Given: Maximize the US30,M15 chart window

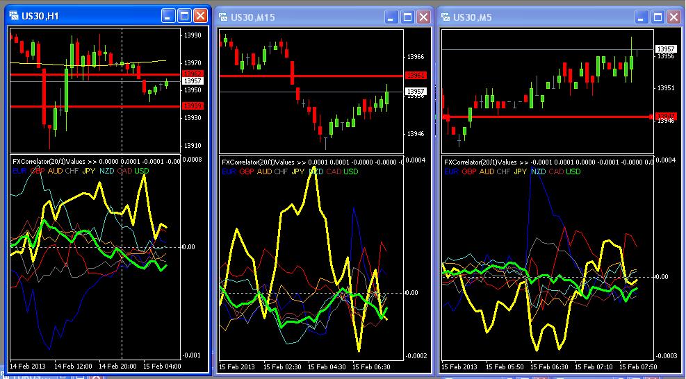Looking at the screenshot, I should tap(407, 17).
